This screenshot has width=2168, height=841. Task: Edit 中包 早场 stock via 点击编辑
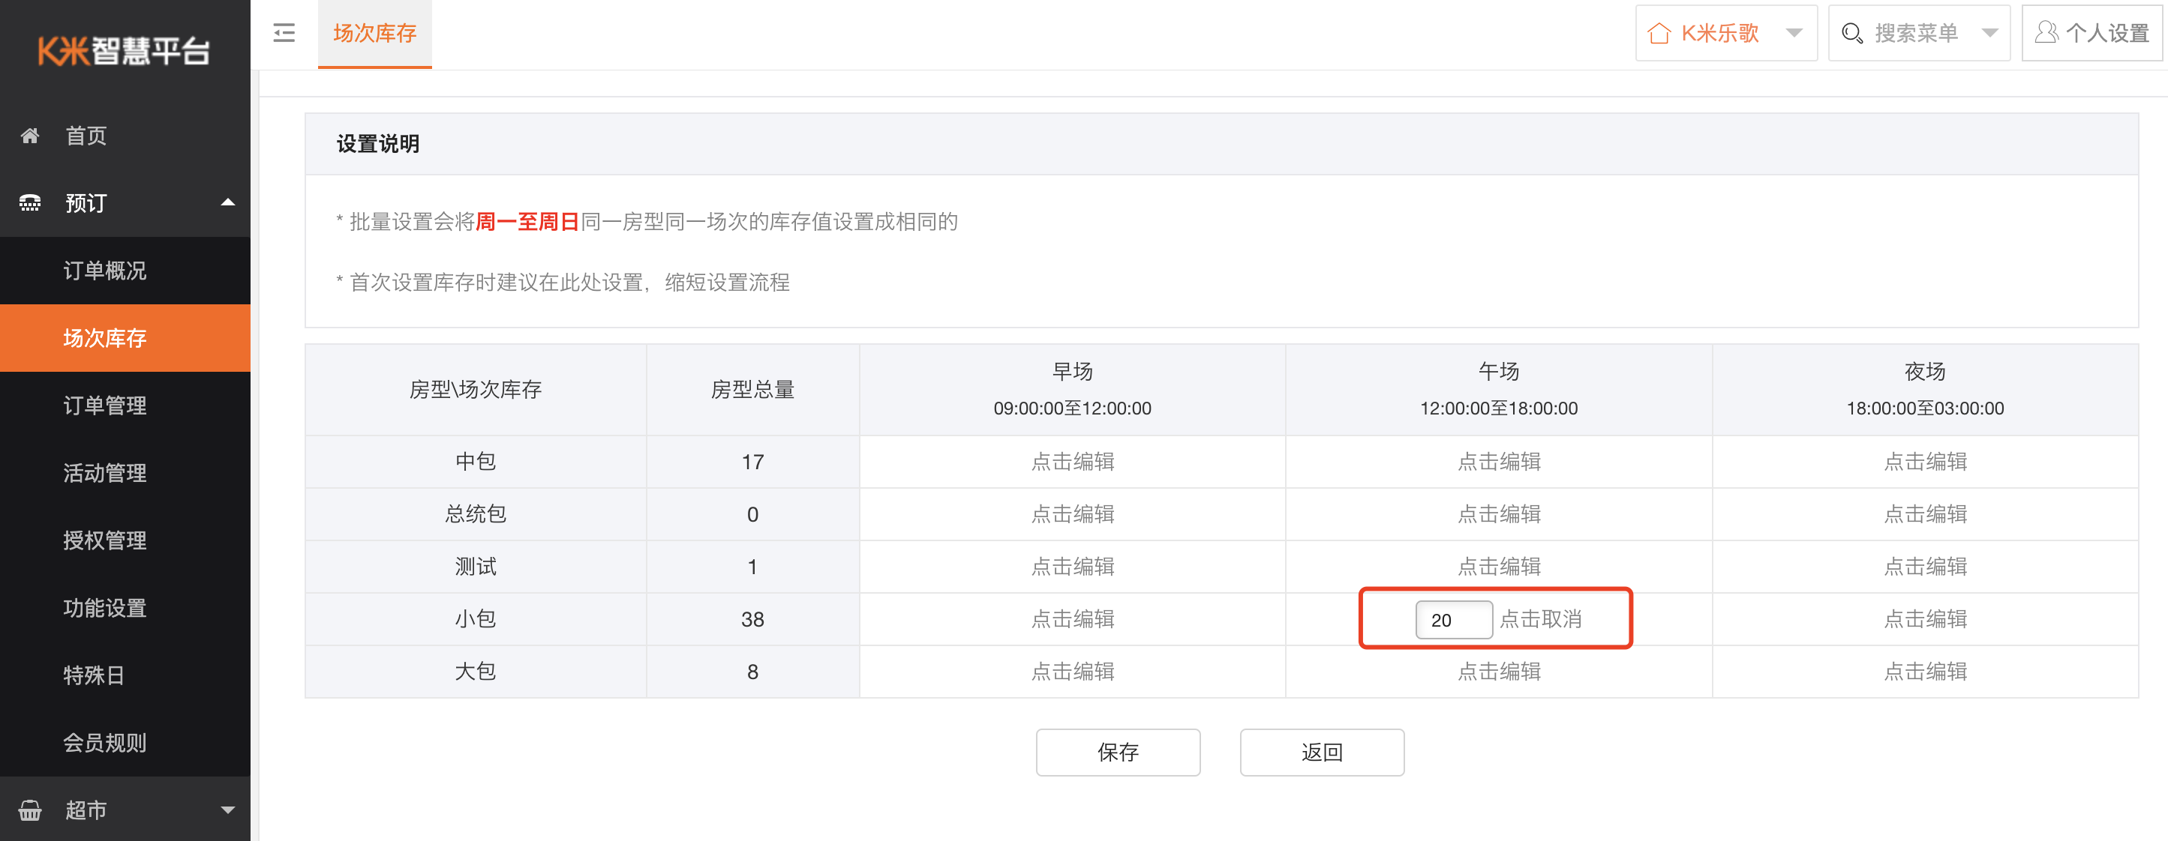pyautogui.click(x=1072, y=462)
